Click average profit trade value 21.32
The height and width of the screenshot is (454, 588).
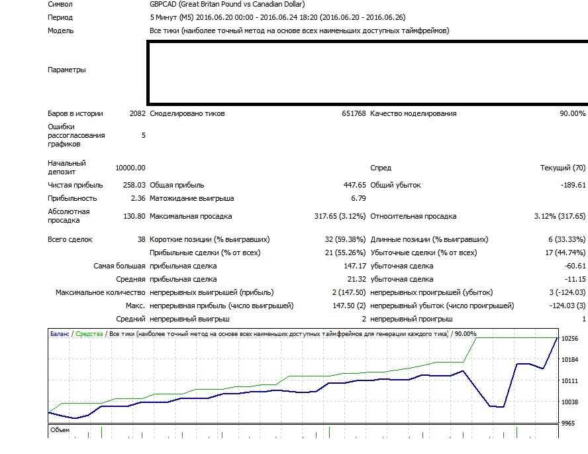pos(357,279)
